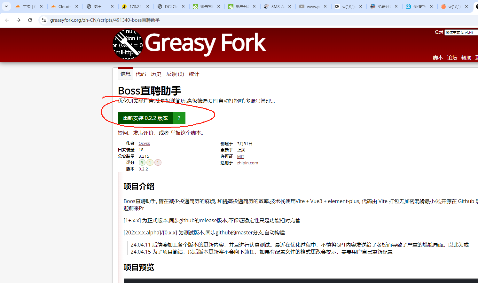Click the browser forward arrow
This screenshot has height=283, width=478.
pos(19,20)
